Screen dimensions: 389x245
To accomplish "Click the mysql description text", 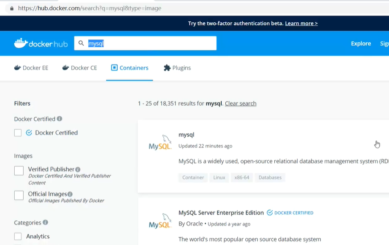I will click(x=284, y=161).
